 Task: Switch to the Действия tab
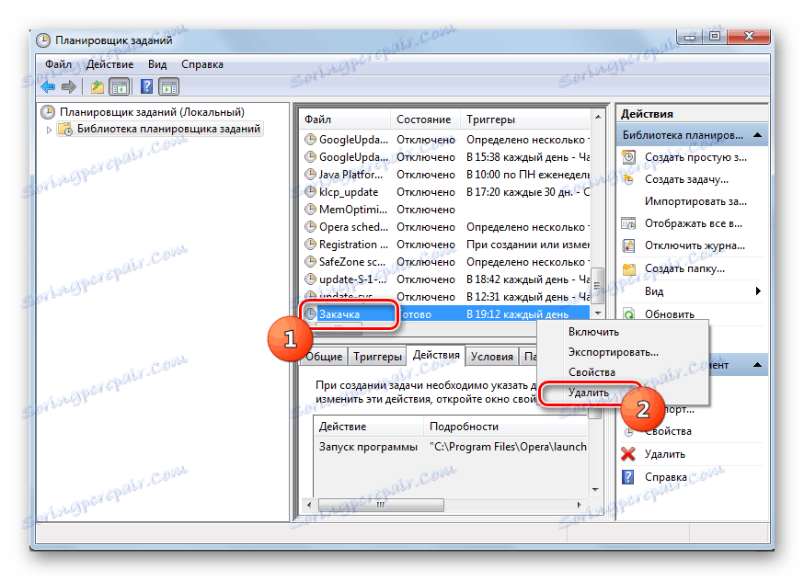point(436,355)
